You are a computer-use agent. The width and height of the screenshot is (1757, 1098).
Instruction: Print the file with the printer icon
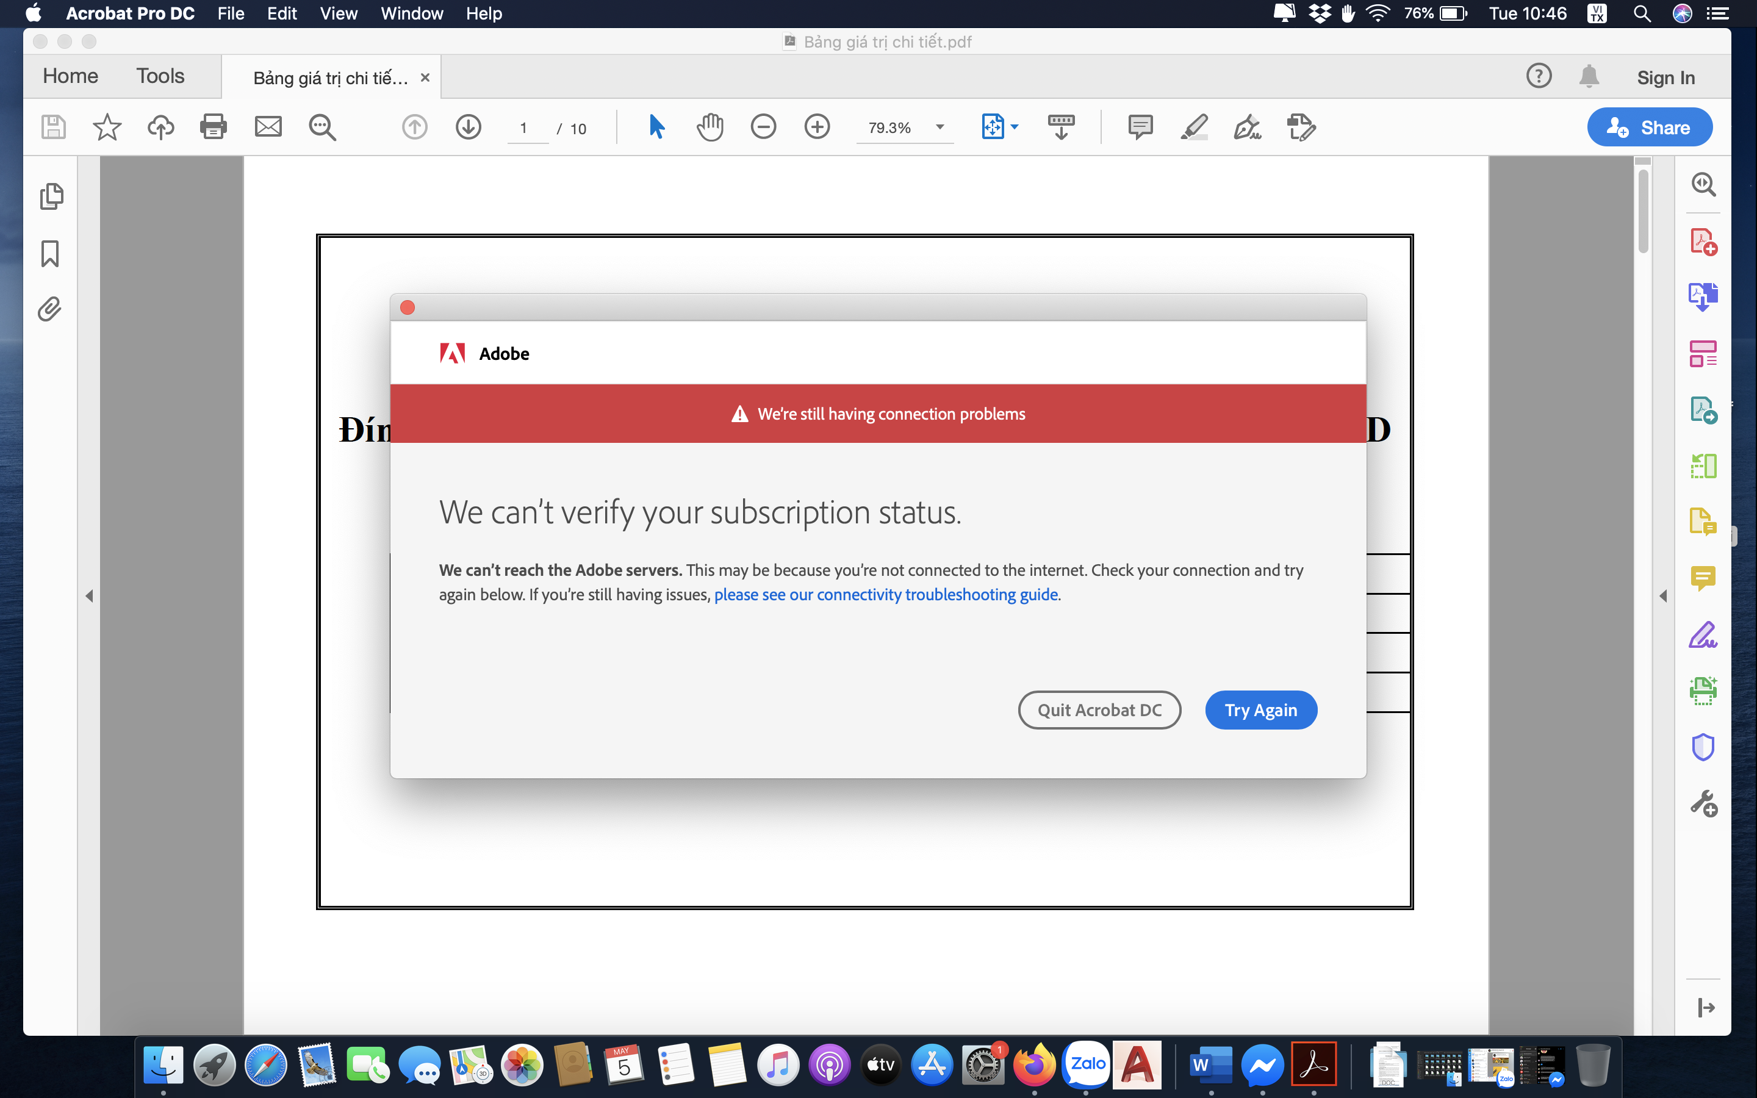click(214, 127)
